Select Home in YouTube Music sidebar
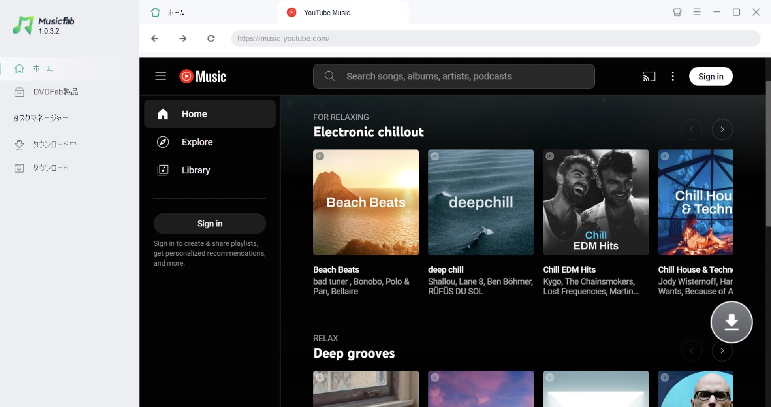This screenshot has width=771, height=407. point(210,114)
